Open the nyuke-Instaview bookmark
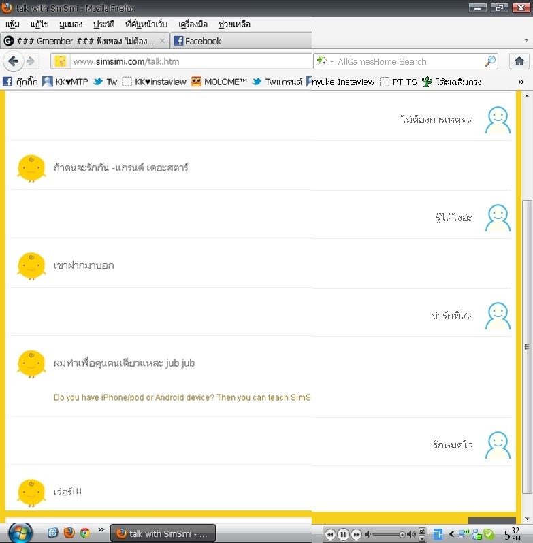 pyautogui.click(x=340, y=82)
